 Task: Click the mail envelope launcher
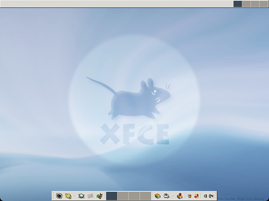pyautogui.click(x=90, y=196)
